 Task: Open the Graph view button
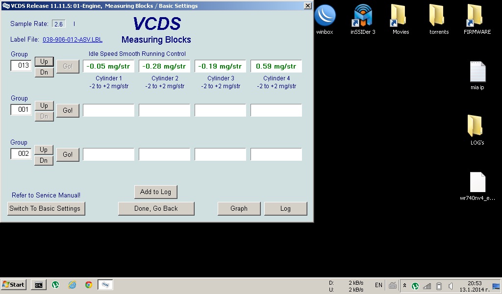coord(239,208)
